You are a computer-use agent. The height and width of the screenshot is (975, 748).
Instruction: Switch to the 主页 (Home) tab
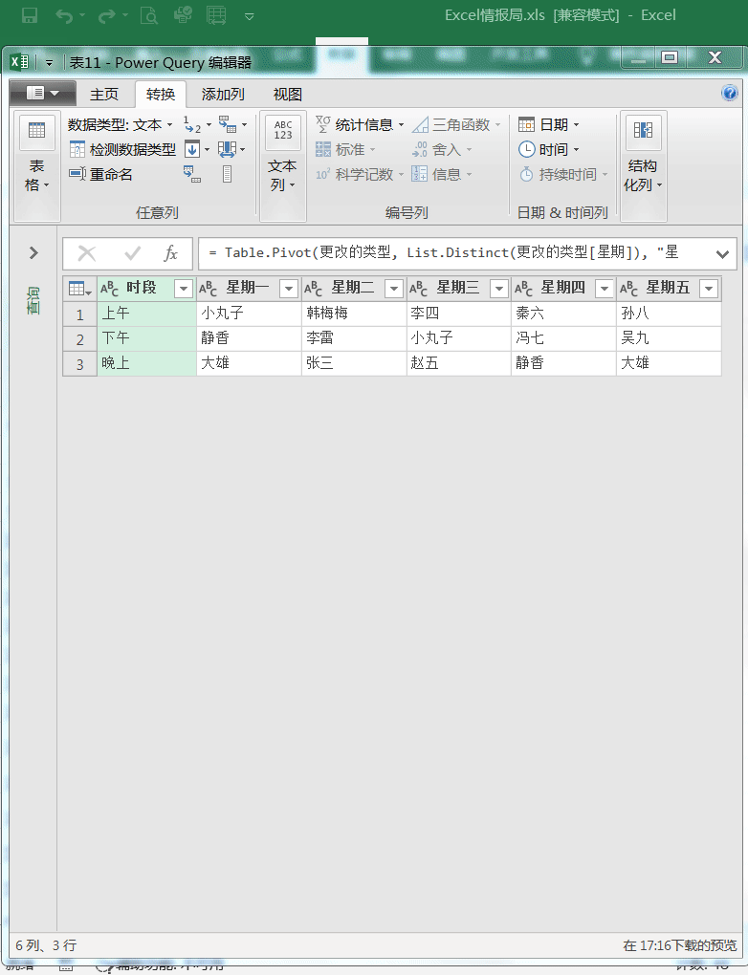[104, 95]
